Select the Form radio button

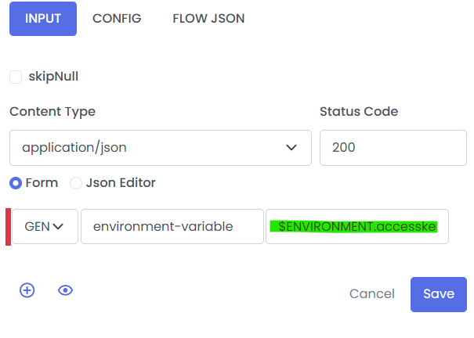[x=16, y=183]
